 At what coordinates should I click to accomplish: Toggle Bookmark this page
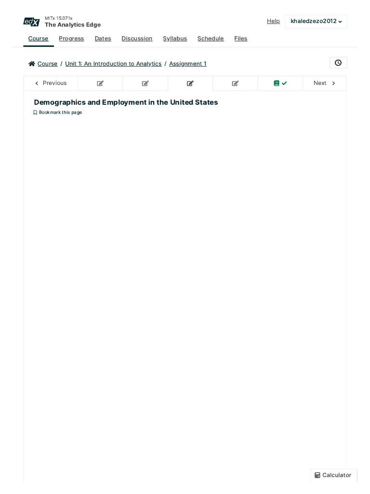pyautogui.click(x=58, y=112)
